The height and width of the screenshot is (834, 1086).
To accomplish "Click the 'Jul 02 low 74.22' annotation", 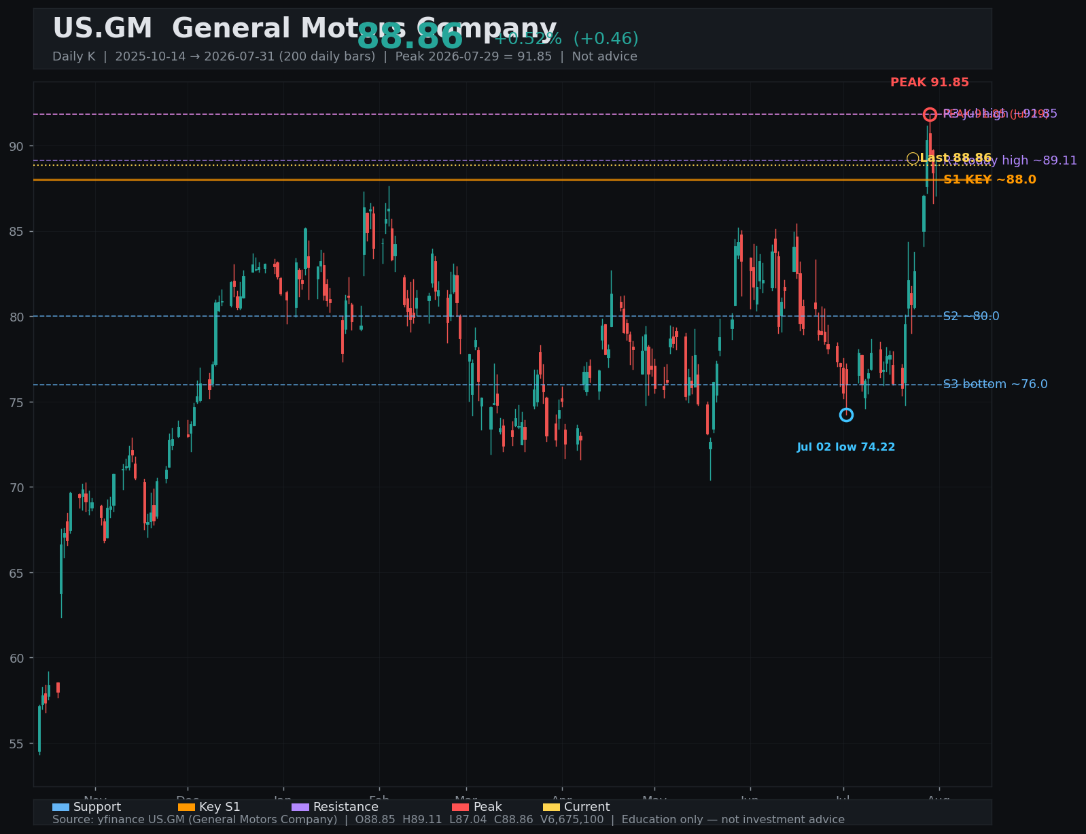I will point(846,447).
